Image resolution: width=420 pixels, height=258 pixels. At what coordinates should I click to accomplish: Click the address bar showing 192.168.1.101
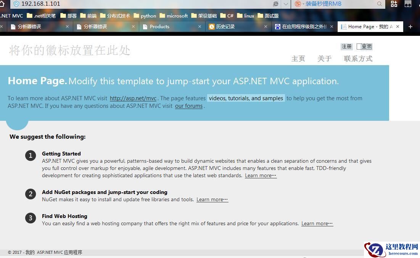tap(145, 4)
